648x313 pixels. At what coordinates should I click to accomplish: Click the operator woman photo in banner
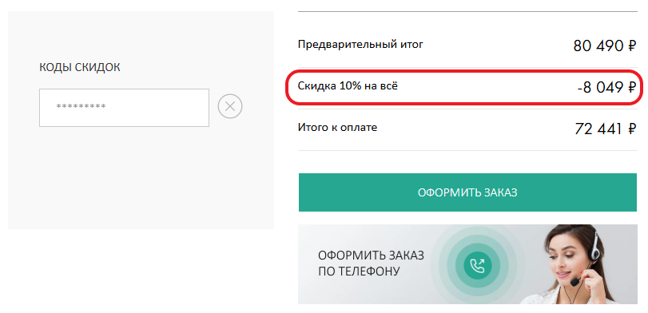click(x=578, y=264)
